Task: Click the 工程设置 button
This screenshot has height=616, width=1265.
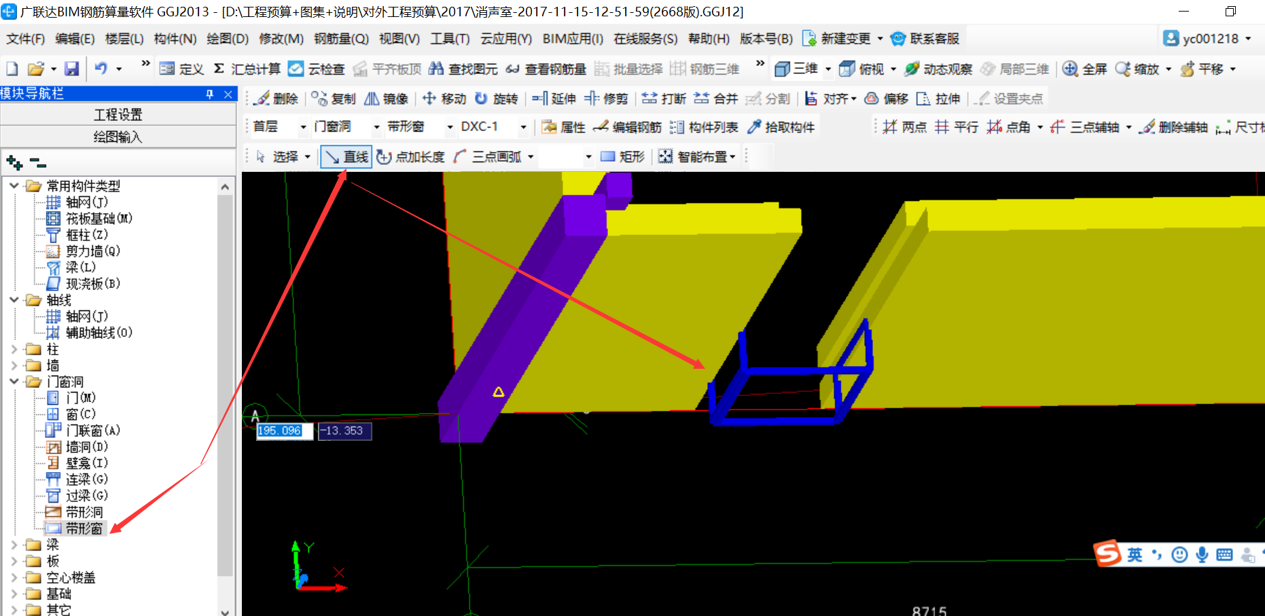Action: pyautogui.click(x=118, y=115)
